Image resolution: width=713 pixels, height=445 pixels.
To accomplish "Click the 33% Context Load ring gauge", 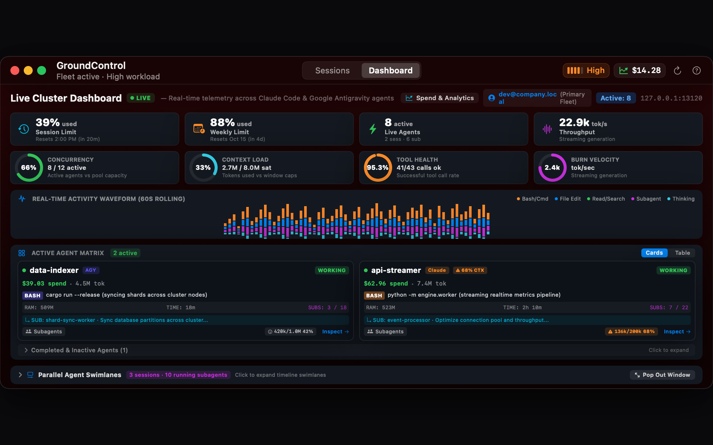I will [x=203, y=168].
